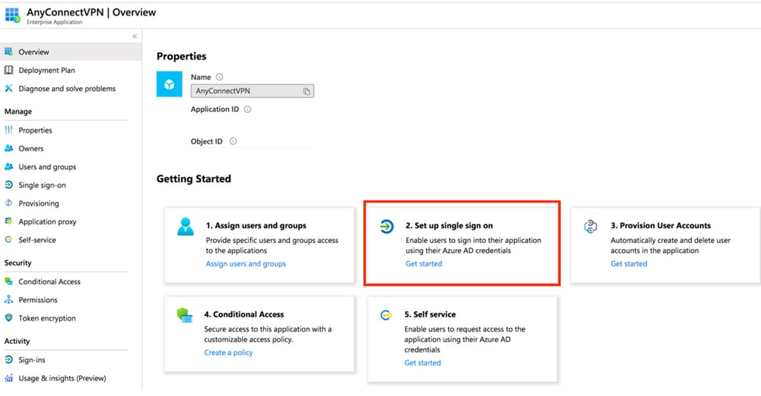Click the Single sign-on arrow icon in sidebar

coord(9,185)
